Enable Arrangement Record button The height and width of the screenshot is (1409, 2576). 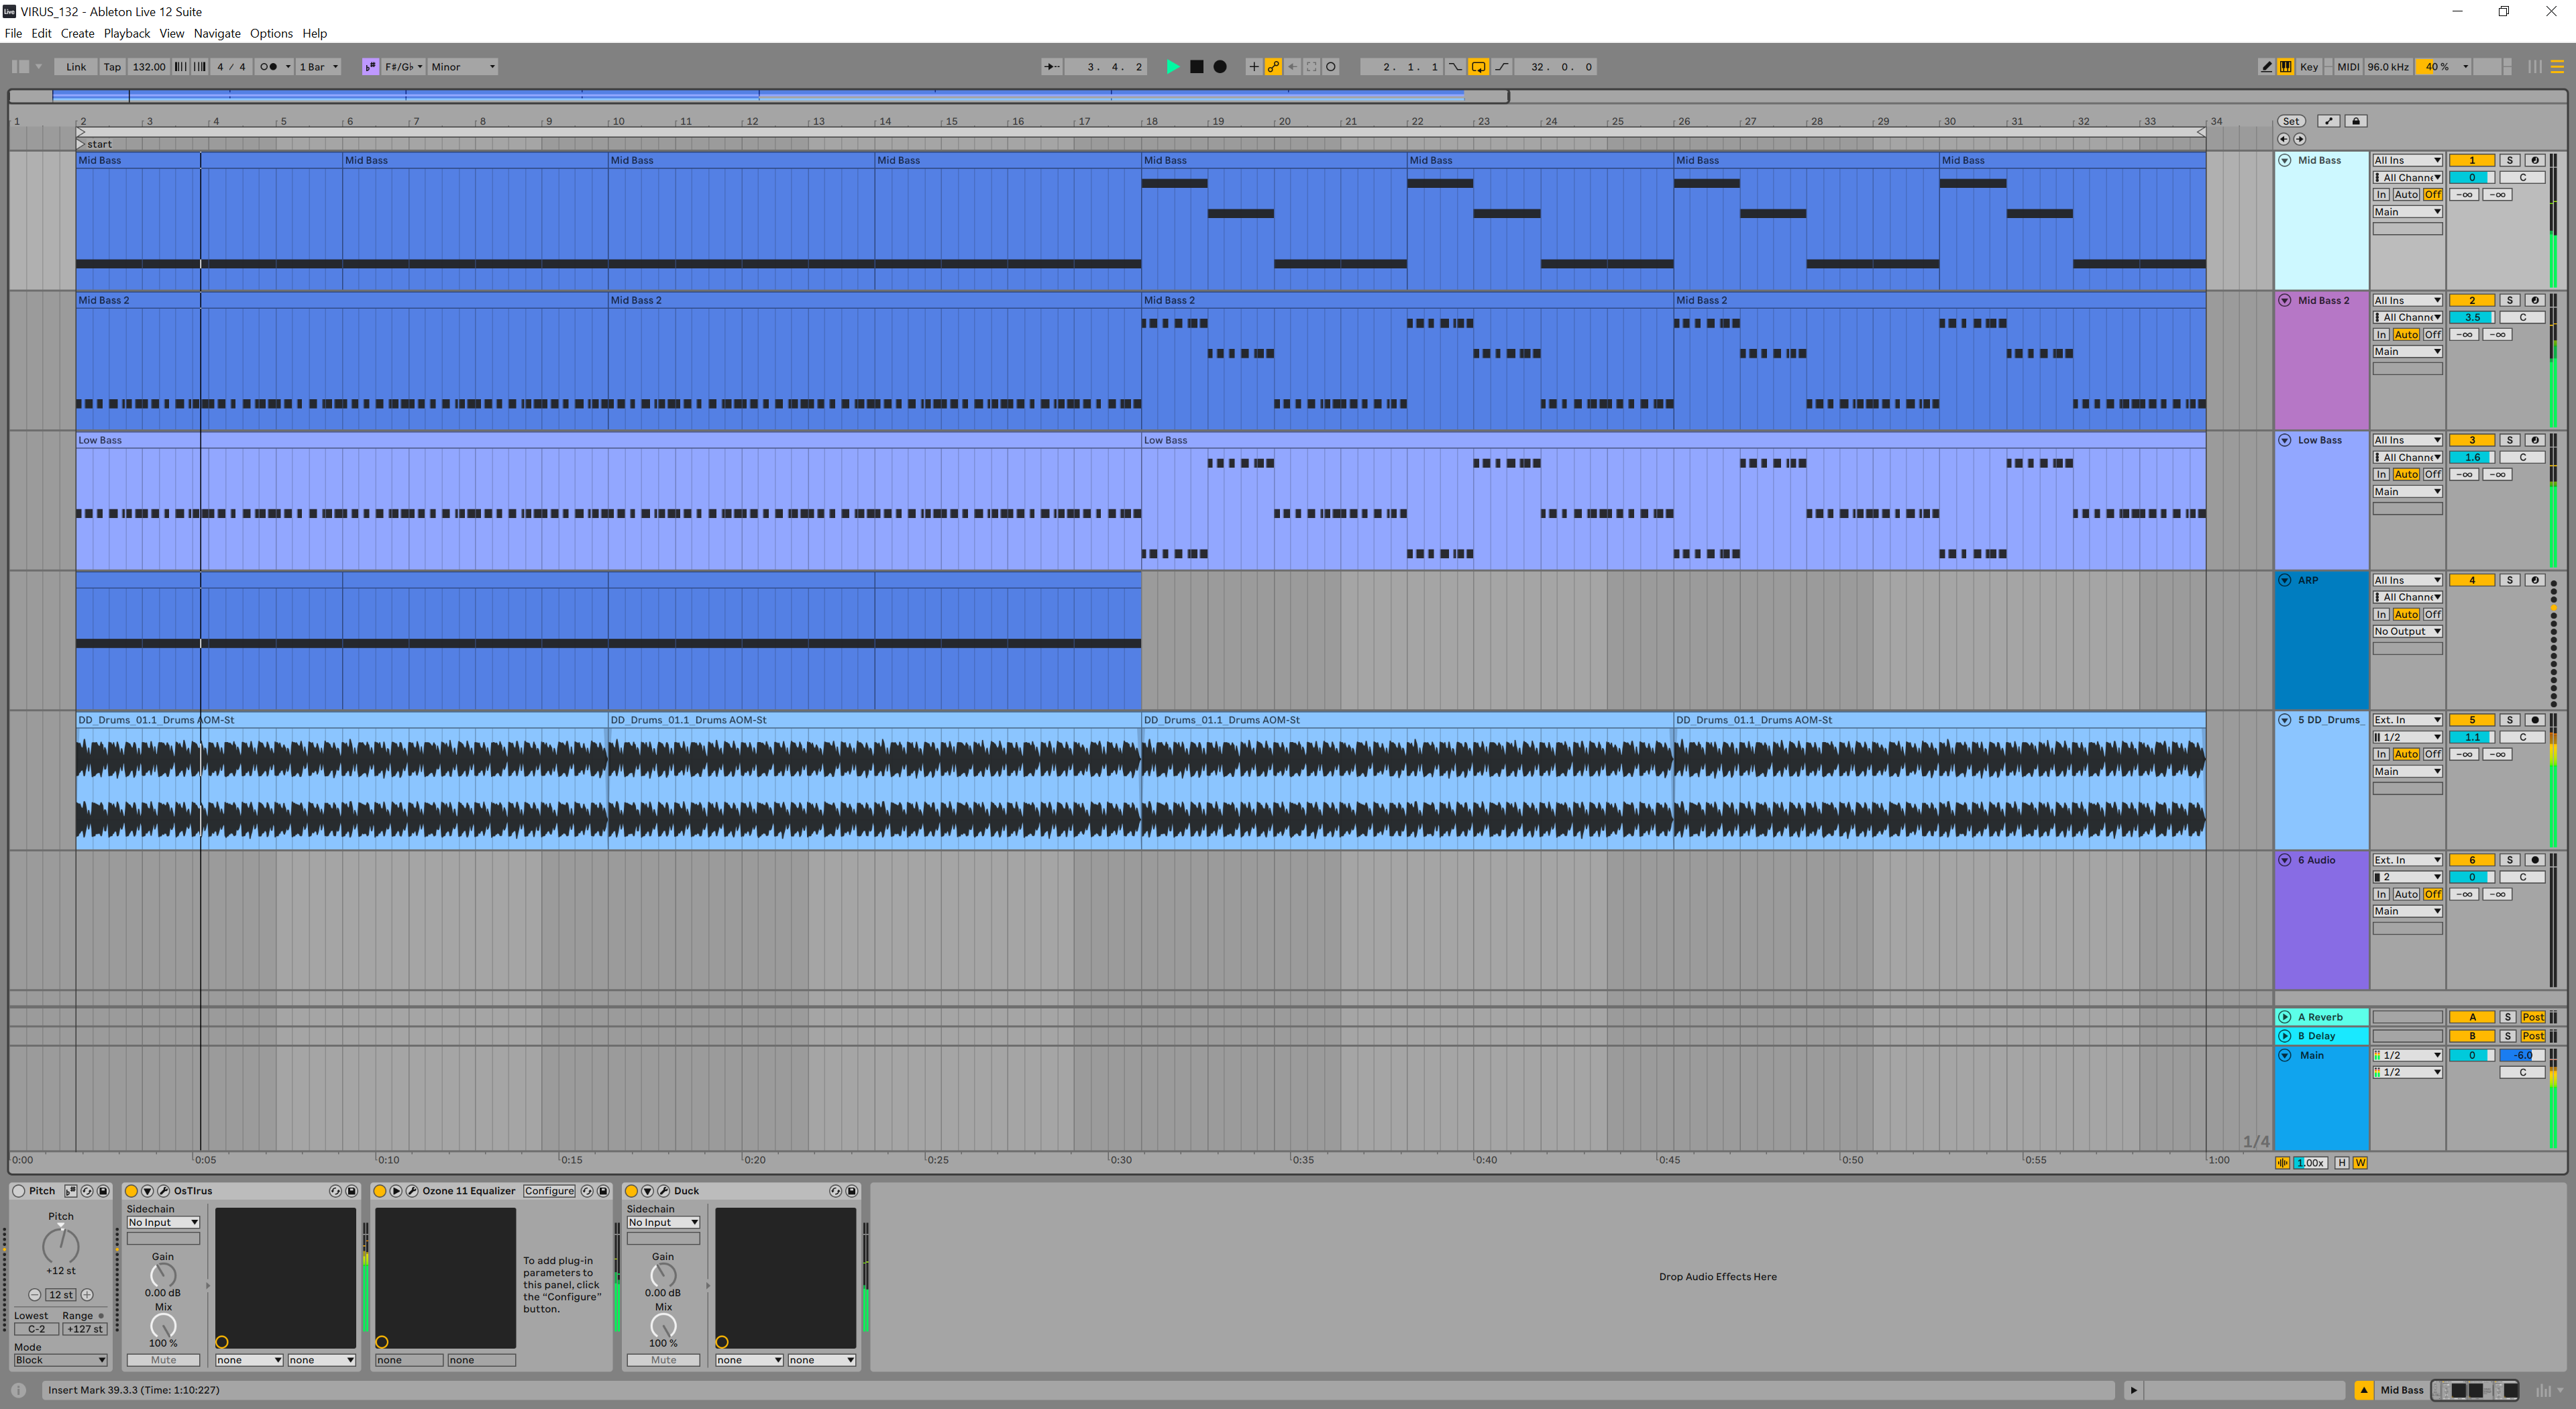[1220, 67]
